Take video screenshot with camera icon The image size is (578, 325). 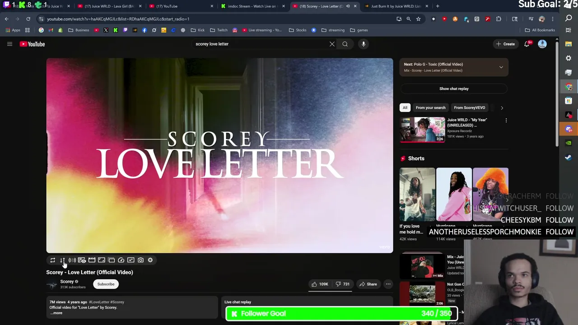tap(140, 260)
